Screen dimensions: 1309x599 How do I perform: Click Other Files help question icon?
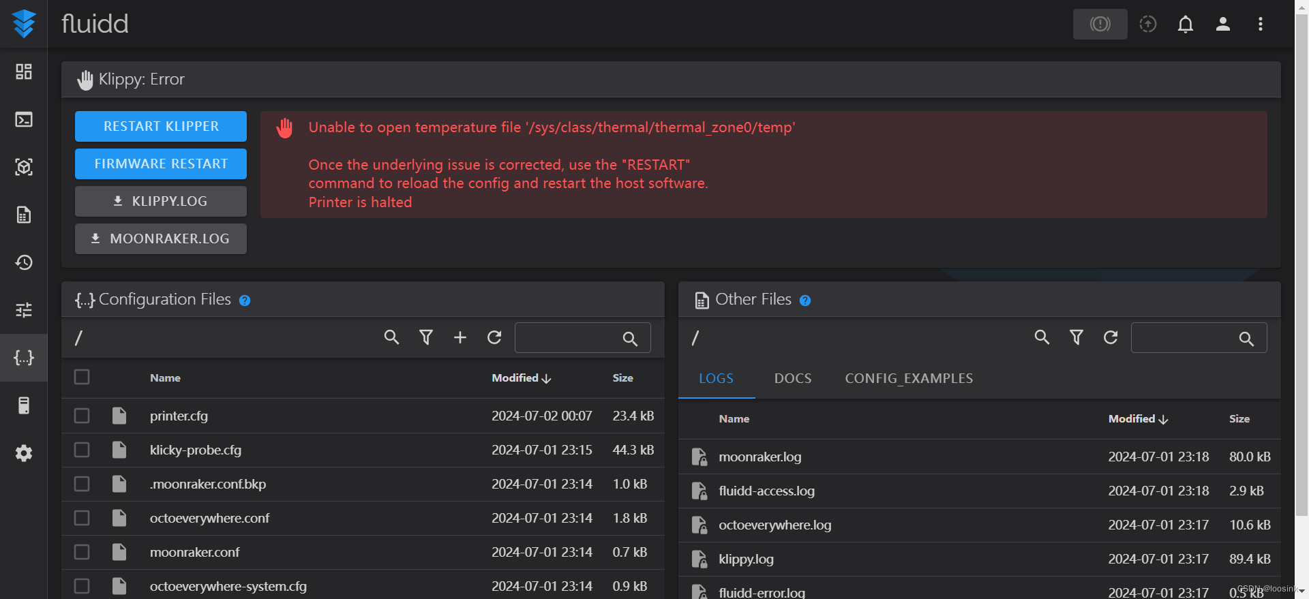tap(805, 301)
